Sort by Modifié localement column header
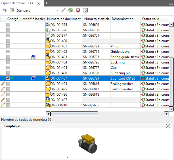 (x=33, y=19)
